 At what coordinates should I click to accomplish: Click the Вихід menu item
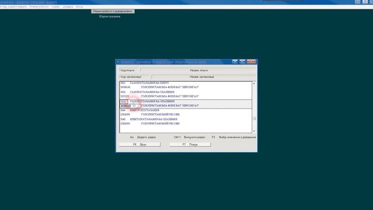click(x=79, y=6)
